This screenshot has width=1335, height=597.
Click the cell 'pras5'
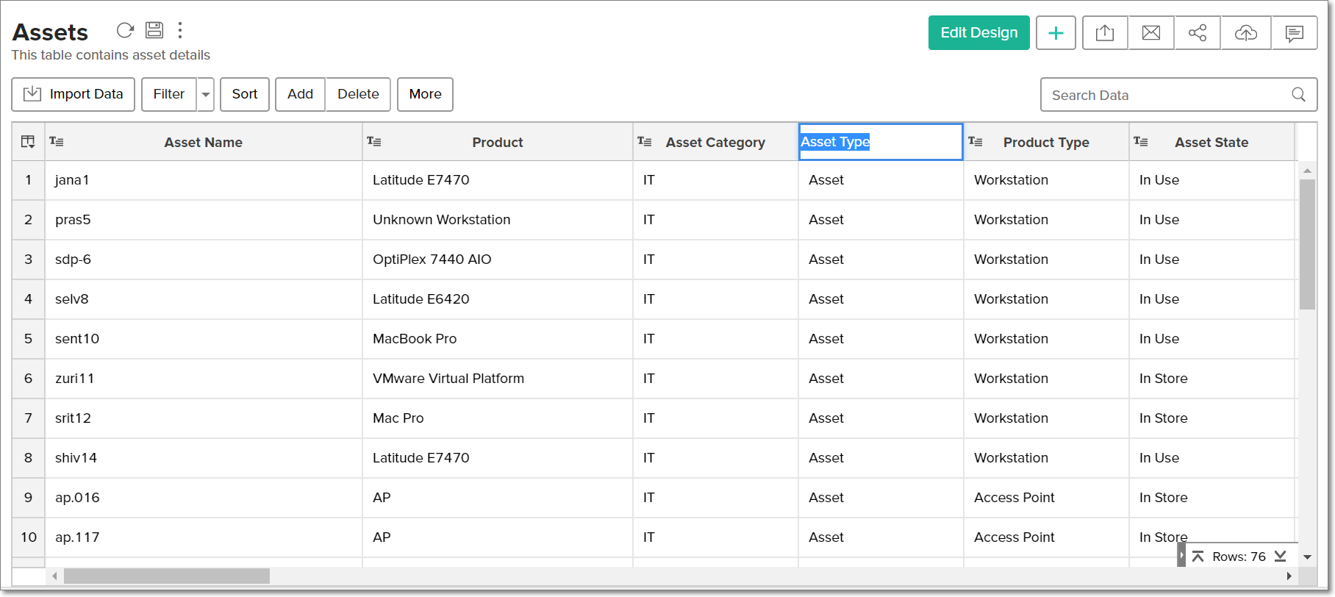pyautogui.click(x=204, y=220)
